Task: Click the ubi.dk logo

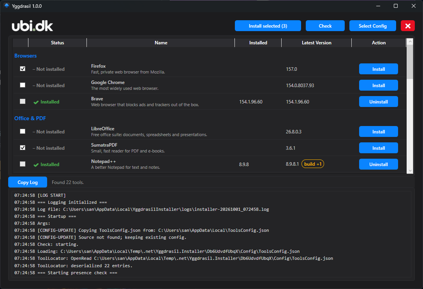Action: coord(32,26)
